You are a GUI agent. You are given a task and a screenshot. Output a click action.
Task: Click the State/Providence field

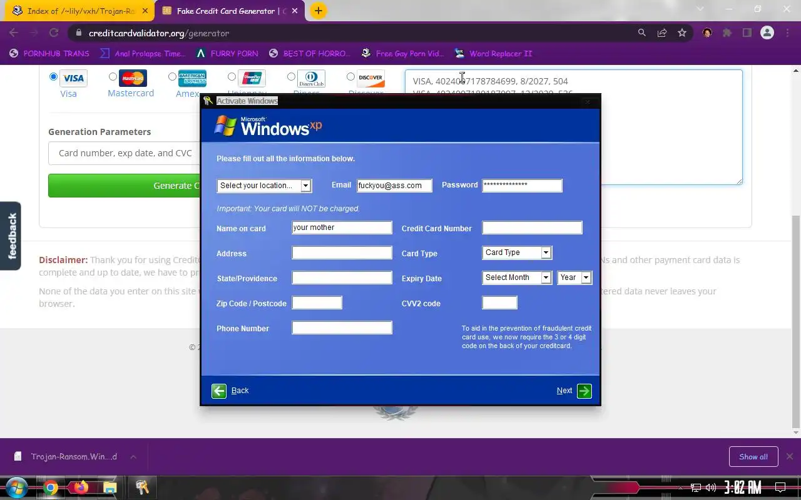(x=342, y=277)
